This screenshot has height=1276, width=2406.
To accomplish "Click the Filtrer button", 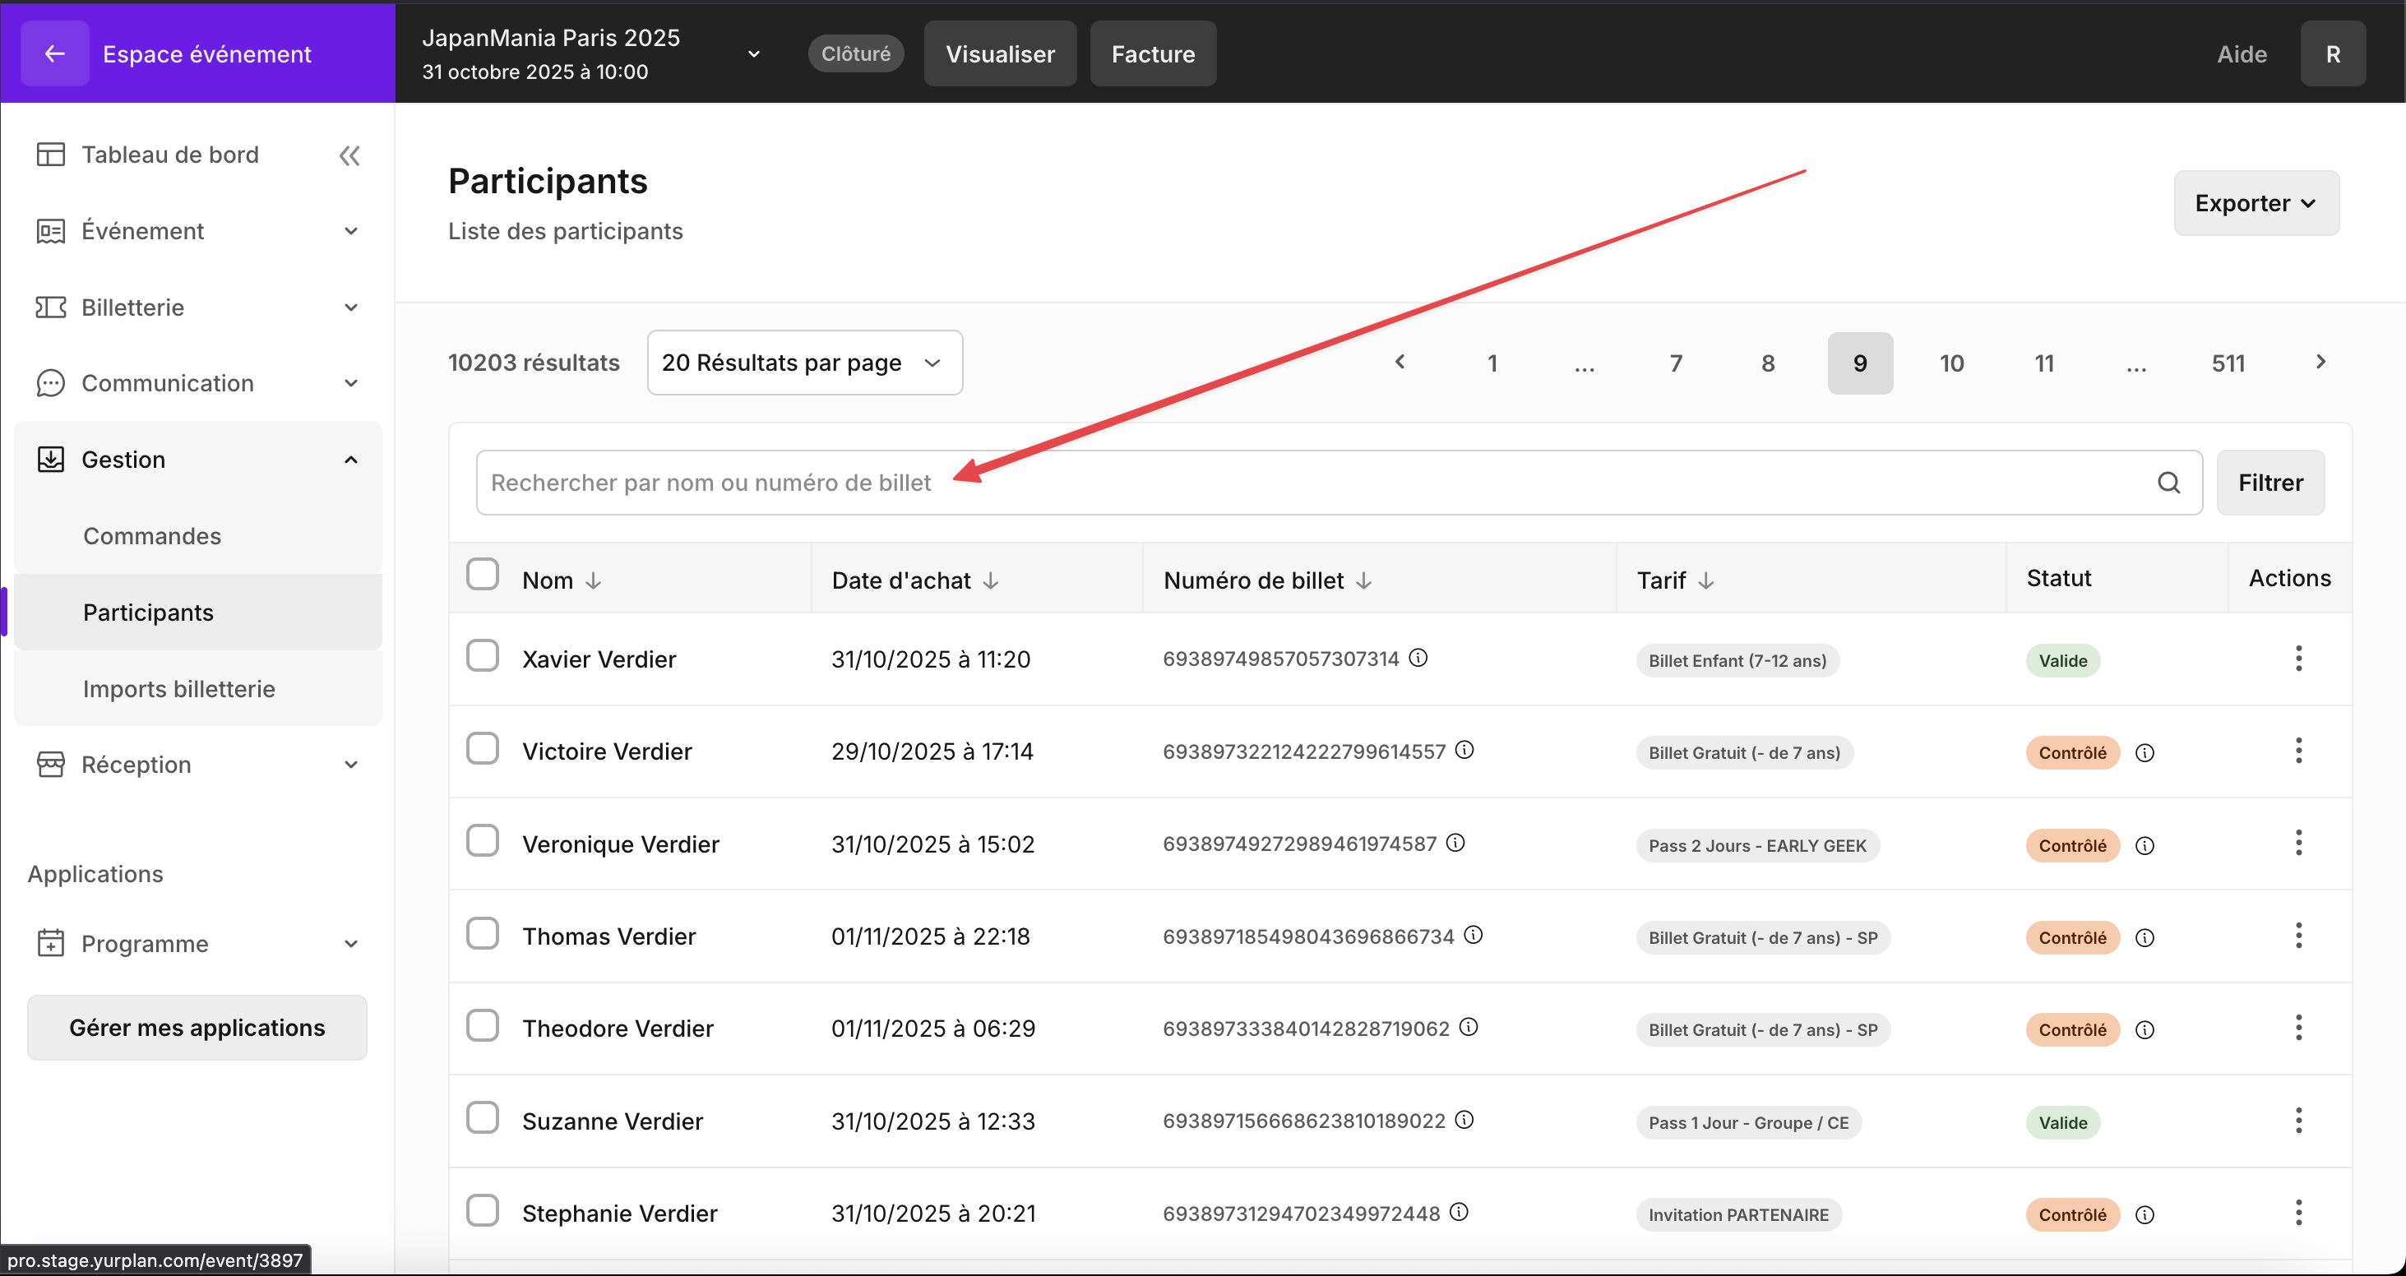I will pos(2270,483).
